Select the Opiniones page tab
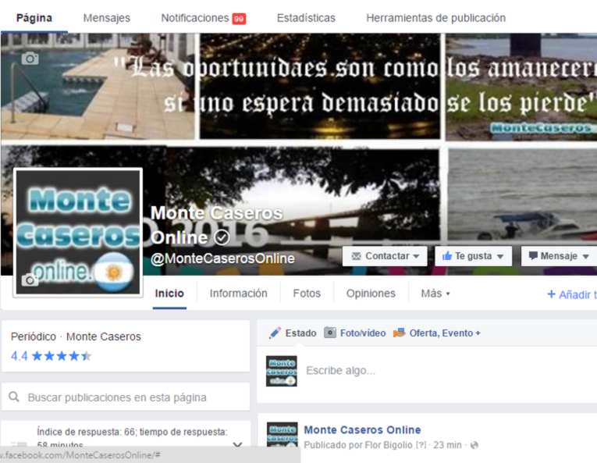This screenshot has height=463, width=597. coord(371,294)
